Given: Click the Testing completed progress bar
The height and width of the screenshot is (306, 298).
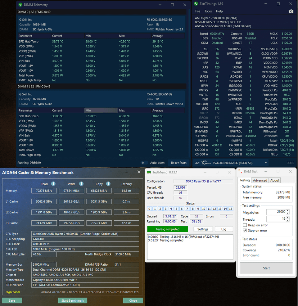Looking at the screenshot, I should pos(167,229).
